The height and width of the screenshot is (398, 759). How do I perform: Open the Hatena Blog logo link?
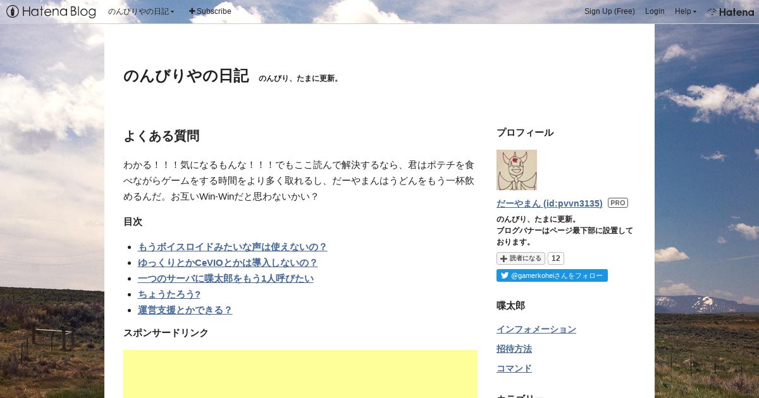click(x=51, y=11)
